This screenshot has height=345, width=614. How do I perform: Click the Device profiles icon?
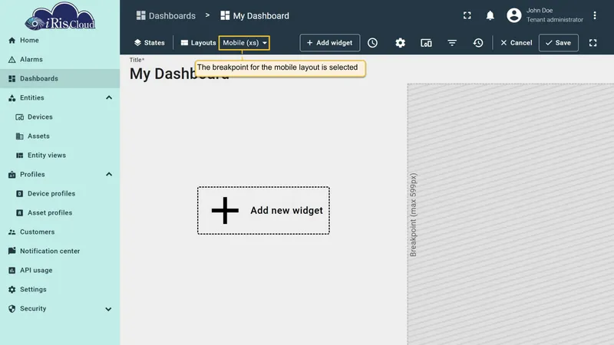[x=20, y=194]
